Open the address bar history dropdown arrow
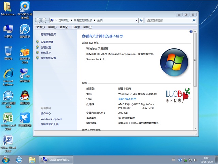The width and height of the screenshot is (218, 164). pos(136,20)
